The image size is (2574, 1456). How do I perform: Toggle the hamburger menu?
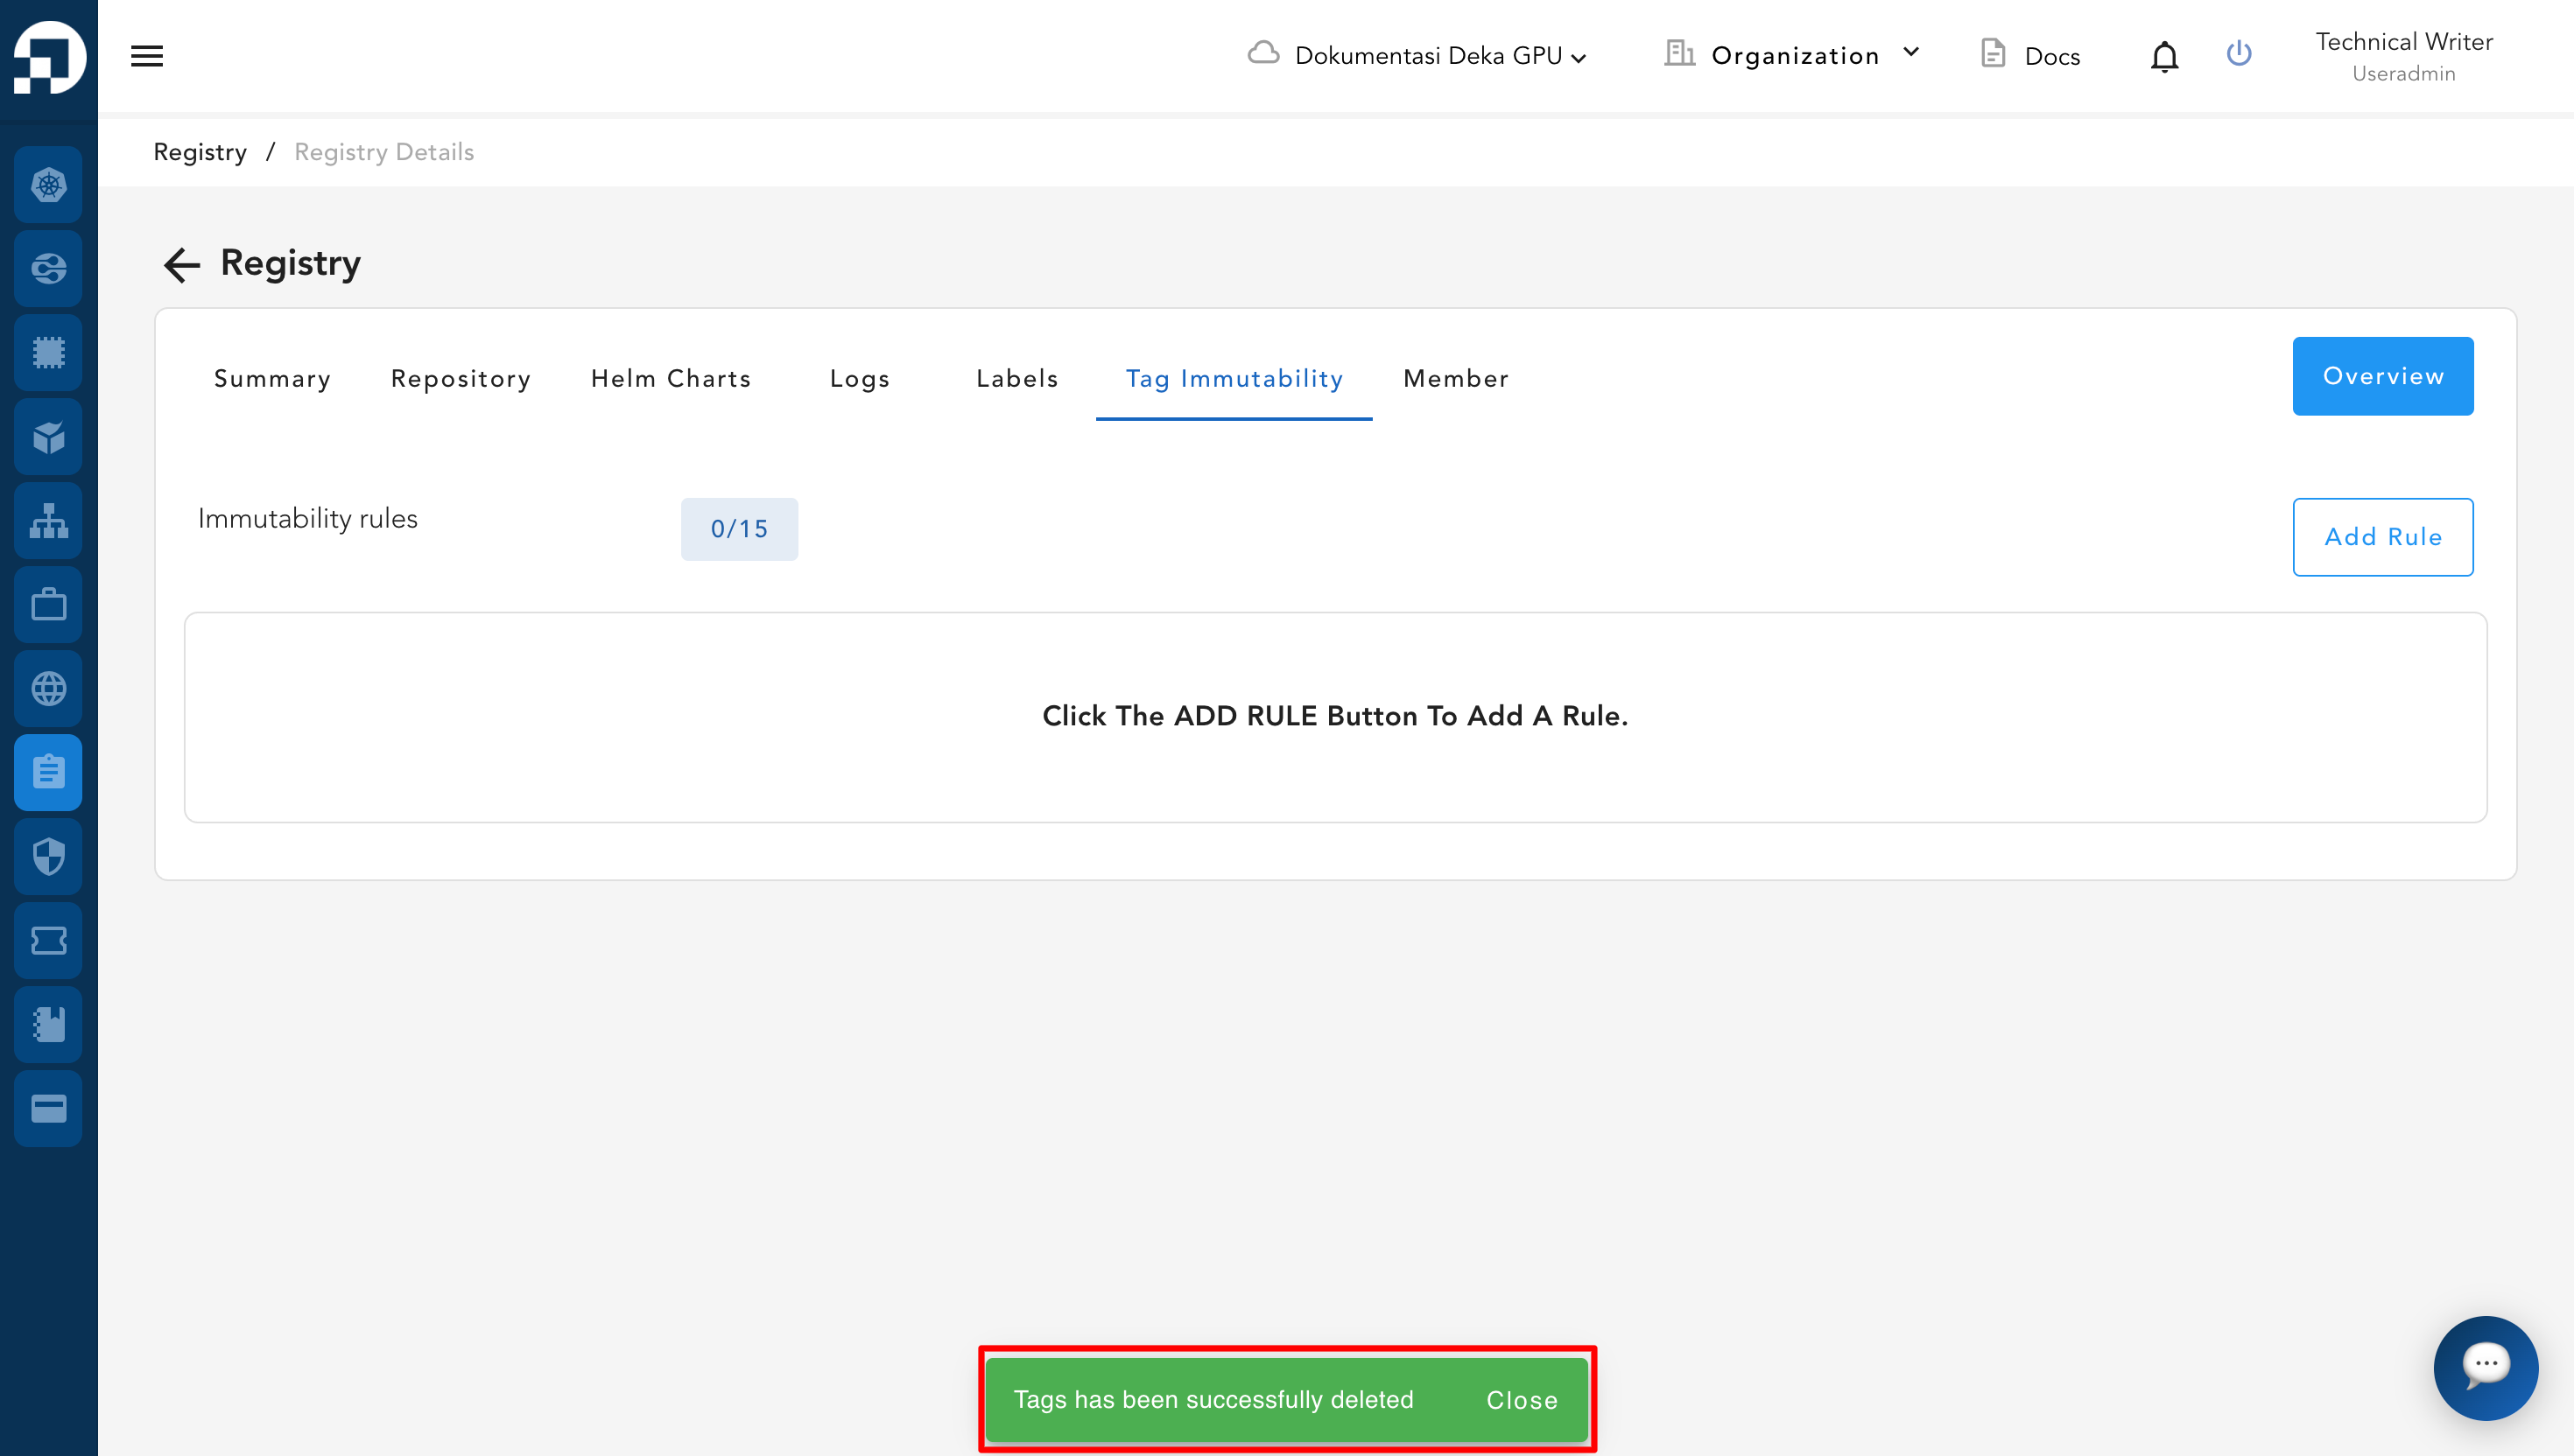pos(147,56)
